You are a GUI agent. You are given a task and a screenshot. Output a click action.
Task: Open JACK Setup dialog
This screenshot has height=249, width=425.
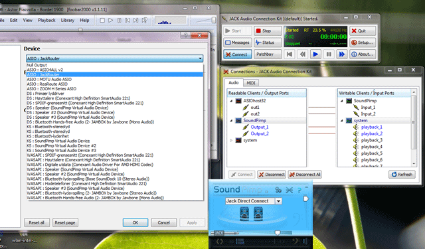363,42
